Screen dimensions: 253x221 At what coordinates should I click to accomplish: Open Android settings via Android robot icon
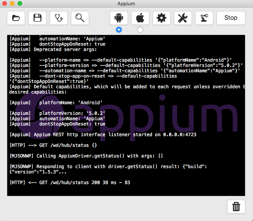pyautogui.click(x=119, y=18)
